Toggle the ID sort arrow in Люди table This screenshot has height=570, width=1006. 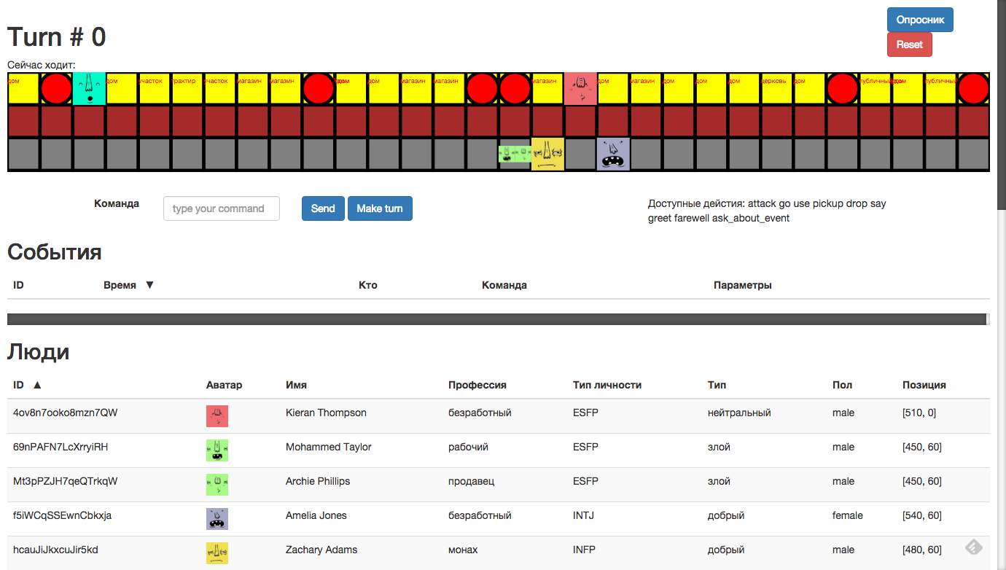[37, 385]
